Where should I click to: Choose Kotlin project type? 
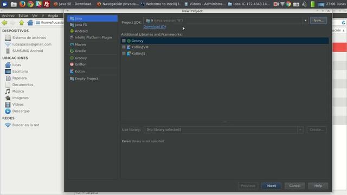[x=92, y=71]
